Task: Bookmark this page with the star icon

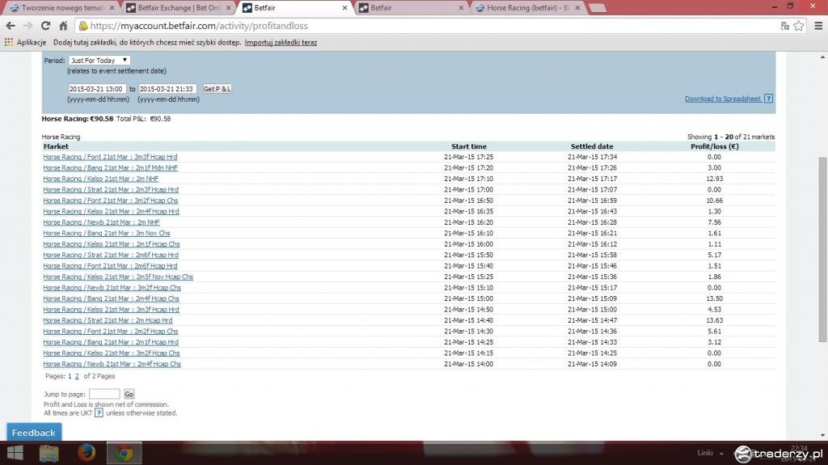Action: click(798, 25)
